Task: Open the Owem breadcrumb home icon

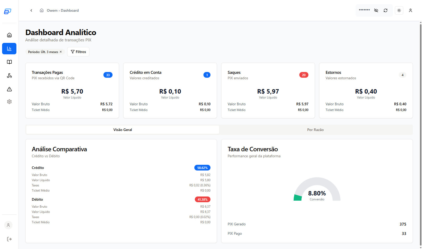Action: pyautogui.click(x=42, y=10)
